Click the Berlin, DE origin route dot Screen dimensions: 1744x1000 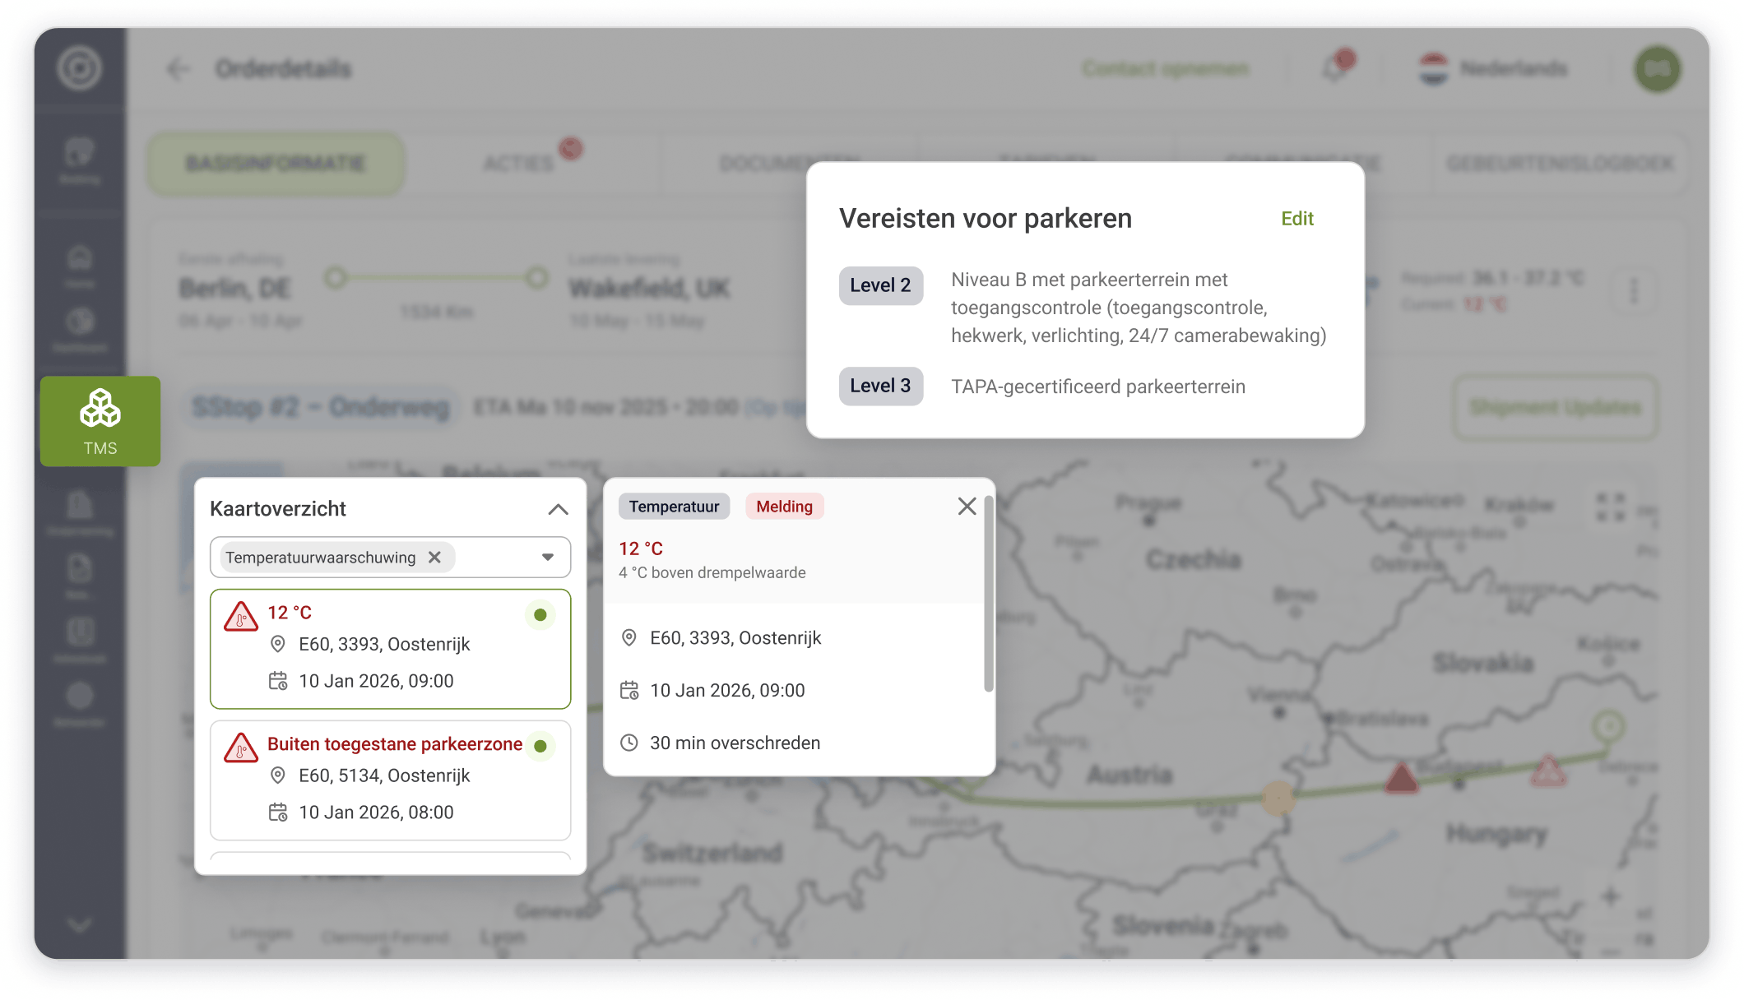coord(335,278)
